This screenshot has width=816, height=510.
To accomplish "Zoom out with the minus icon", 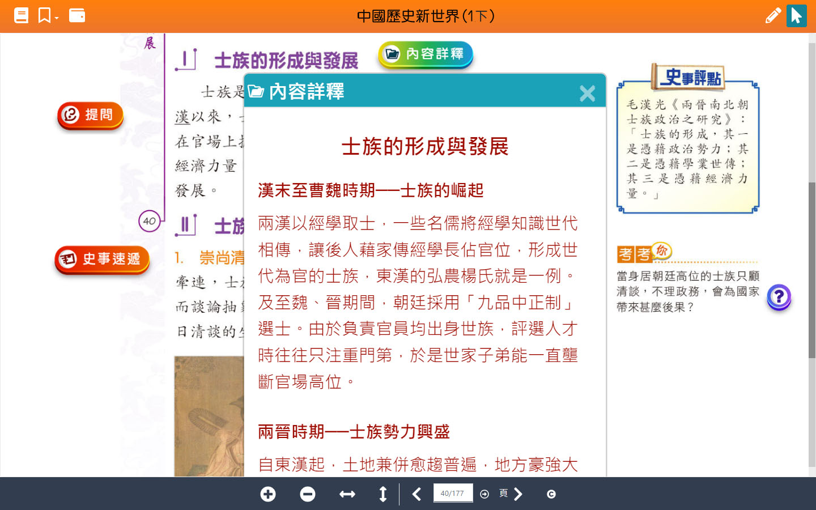I will point(308,494).
